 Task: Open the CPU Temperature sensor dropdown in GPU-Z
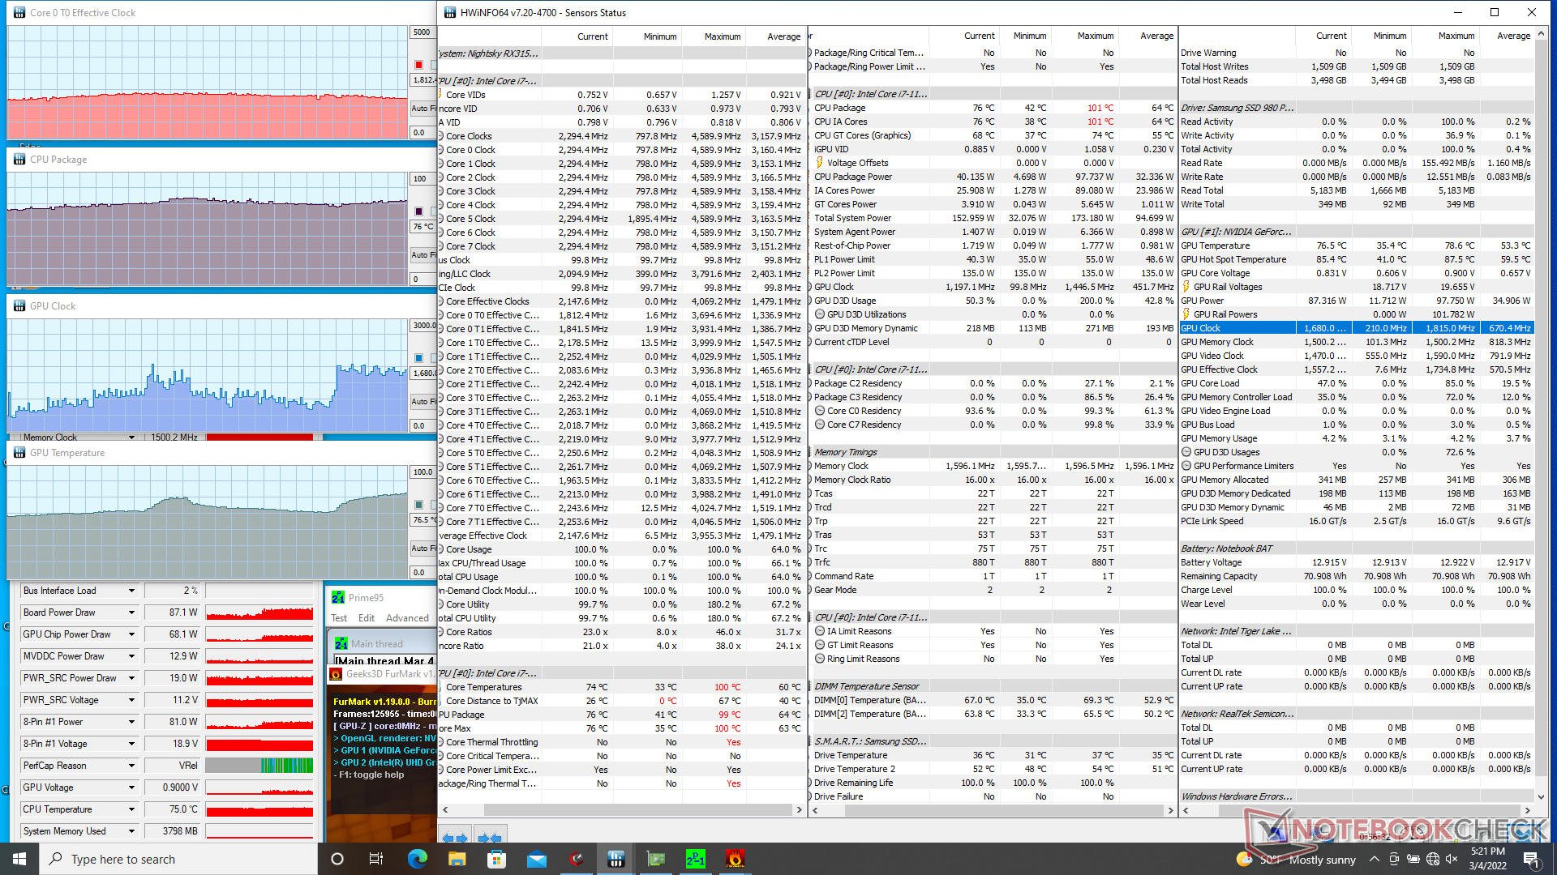point(131,809)
